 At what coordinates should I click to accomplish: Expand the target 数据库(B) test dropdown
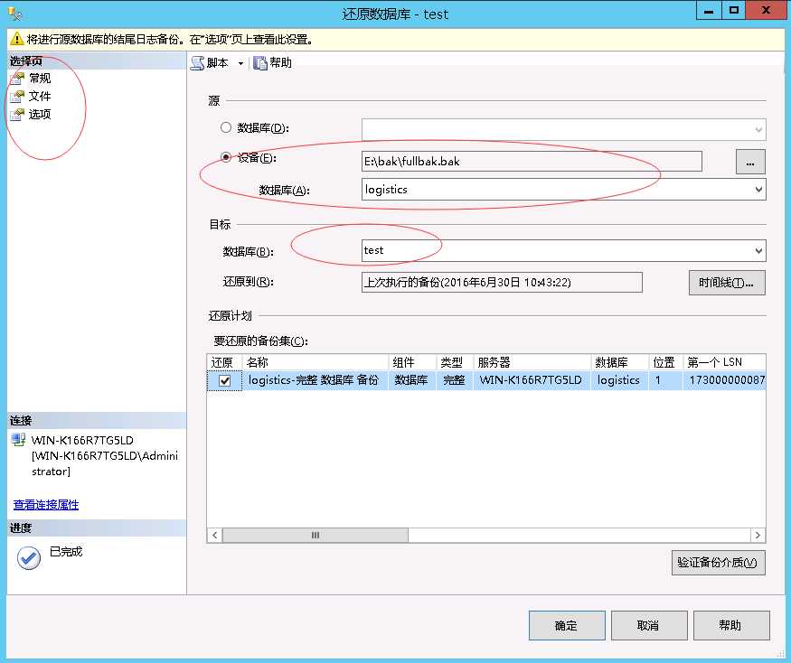pyautogui.click(x=758, y=250)
